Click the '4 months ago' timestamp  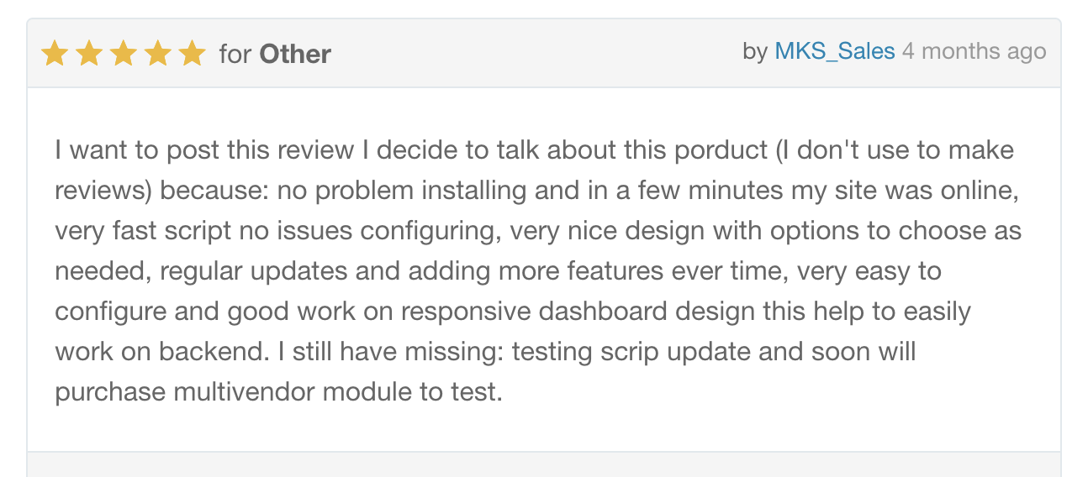974,52
